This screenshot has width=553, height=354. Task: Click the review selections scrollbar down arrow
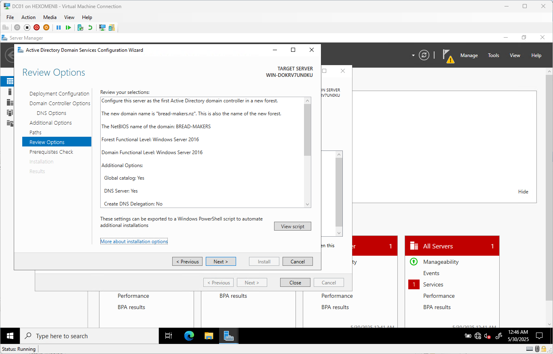pyautogui.click(x=308, y=204)
